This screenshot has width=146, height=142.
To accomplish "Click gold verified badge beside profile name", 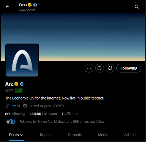I will coord(16,84).
